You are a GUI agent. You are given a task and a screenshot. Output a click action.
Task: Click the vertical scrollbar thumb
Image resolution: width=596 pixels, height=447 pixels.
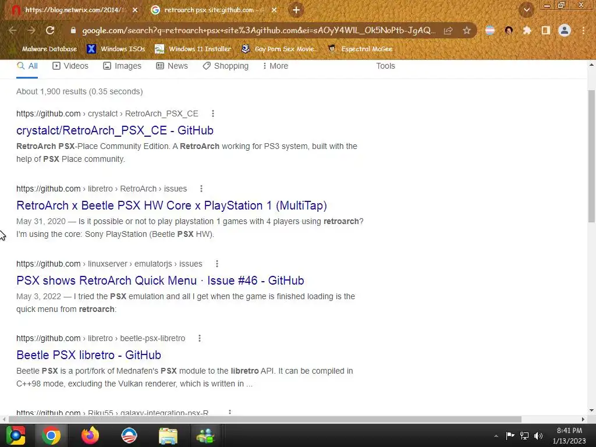coord(591,156)
